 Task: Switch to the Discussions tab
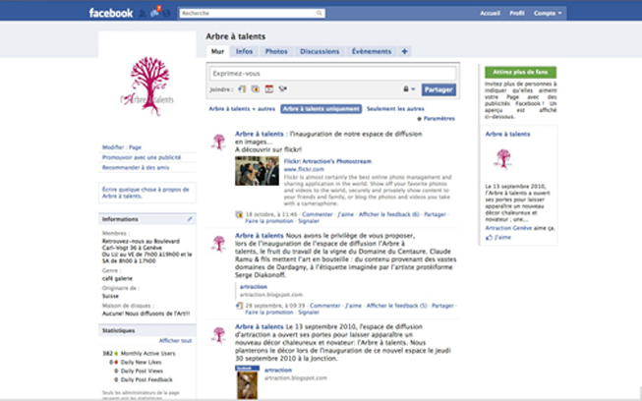[320, 50]
